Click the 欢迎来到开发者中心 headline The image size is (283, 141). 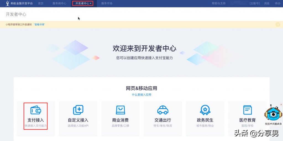pyautogui.click(x=144, y=49)
